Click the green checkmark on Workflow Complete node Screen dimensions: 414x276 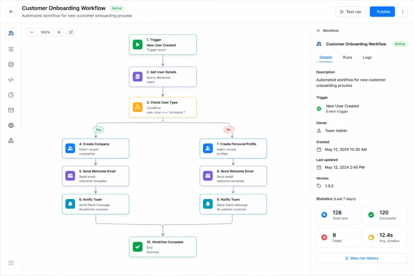point(137,247)
